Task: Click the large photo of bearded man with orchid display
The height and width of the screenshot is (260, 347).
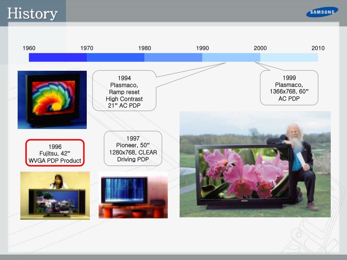Action: tap(255, 164)
